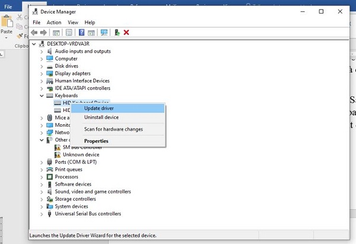Expand Sound, video and game controllers
The image size is (356, 244).
(x=42, y=192)
